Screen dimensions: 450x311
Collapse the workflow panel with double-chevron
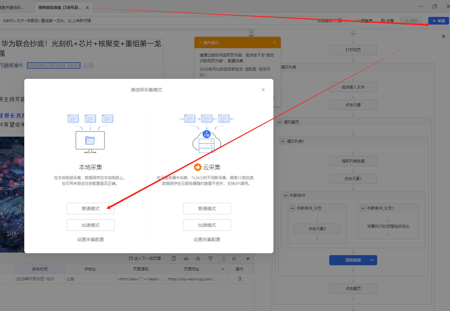click(x=443, y=36)
